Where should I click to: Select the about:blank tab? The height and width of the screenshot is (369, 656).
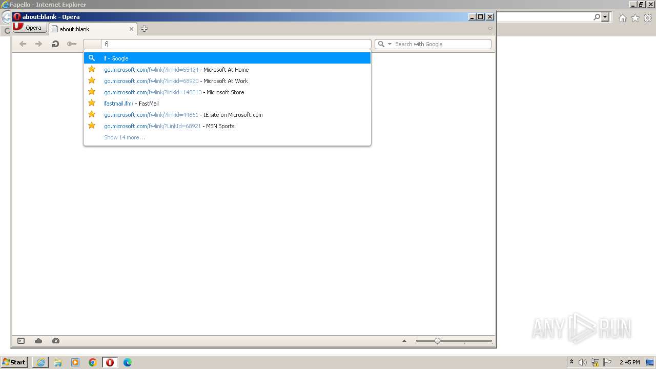[x=92, y=29]
